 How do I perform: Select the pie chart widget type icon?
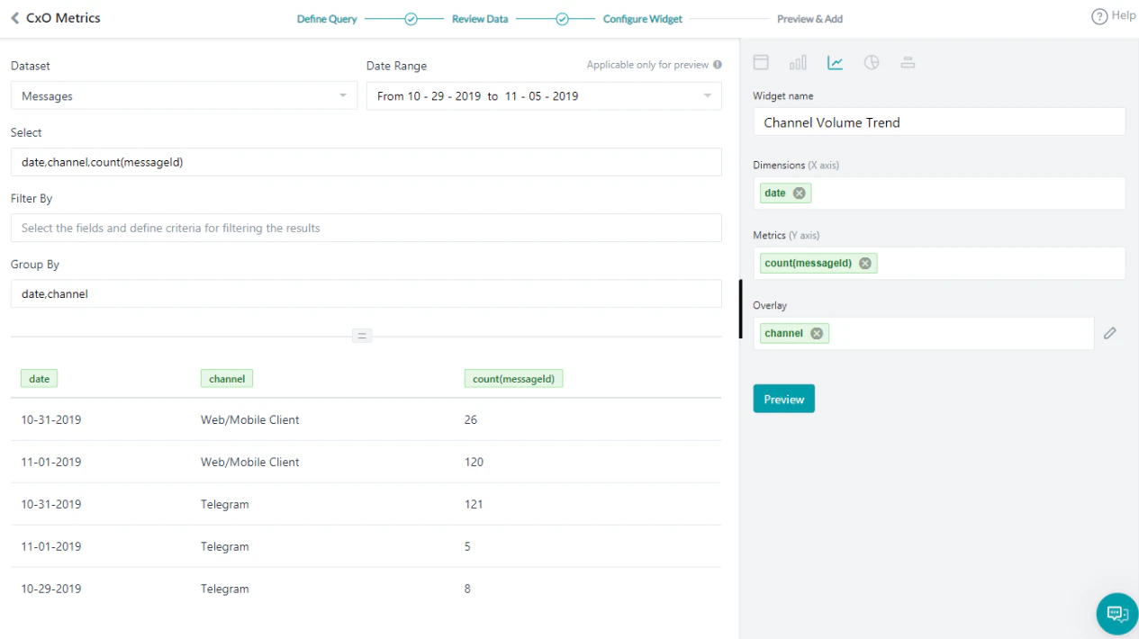click(871, 62)
